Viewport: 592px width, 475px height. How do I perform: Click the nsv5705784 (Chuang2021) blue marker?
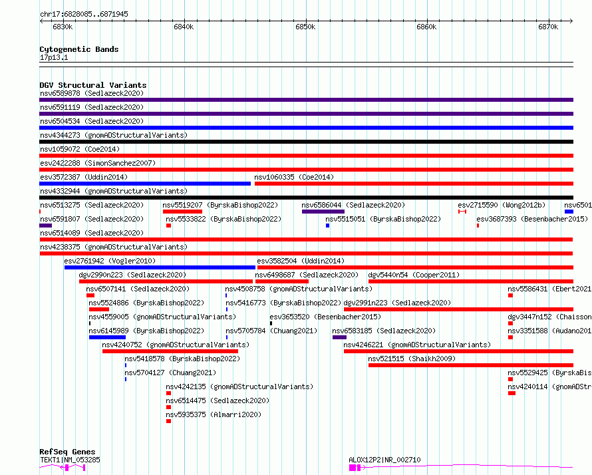pos(227,337)
